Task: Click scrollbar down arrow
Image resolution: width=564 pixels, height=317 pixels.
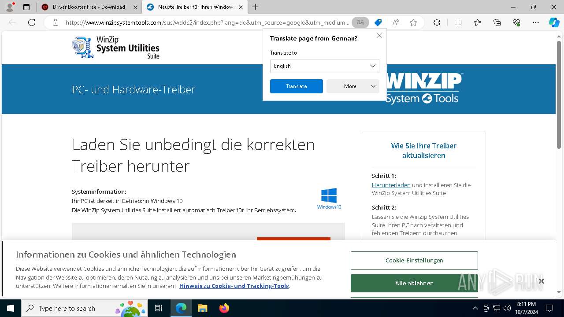Action: pyautogui.click(x=559, y=292)
